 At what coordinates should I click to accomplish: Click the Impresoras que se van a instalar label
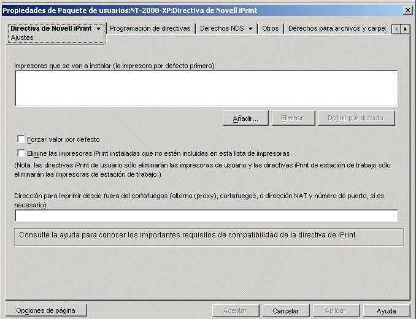tap(115, 66)
